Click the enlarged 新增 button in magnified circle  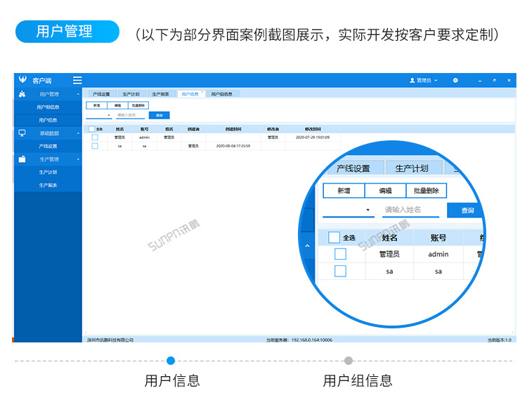pos(344,191)
